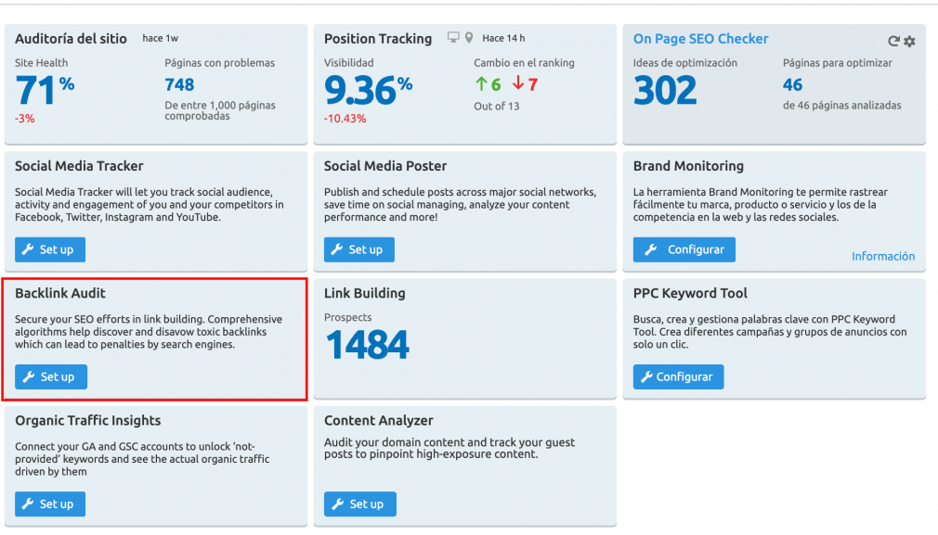Set up Content Analyzer
The width and height of the screenshot is (938, 535).
[360, 504]
